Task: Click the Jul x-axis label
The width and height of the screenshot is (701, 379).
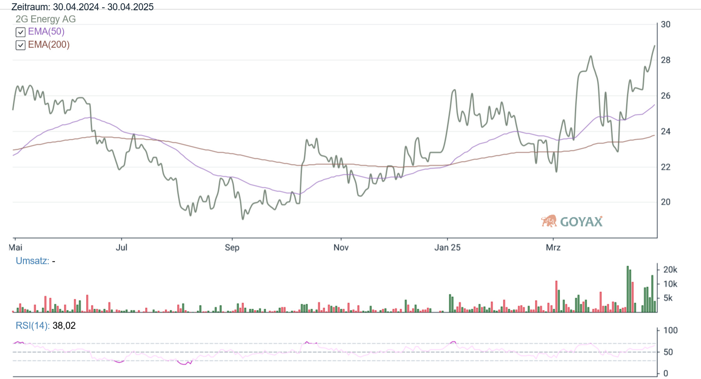Action: click(121, 247)
